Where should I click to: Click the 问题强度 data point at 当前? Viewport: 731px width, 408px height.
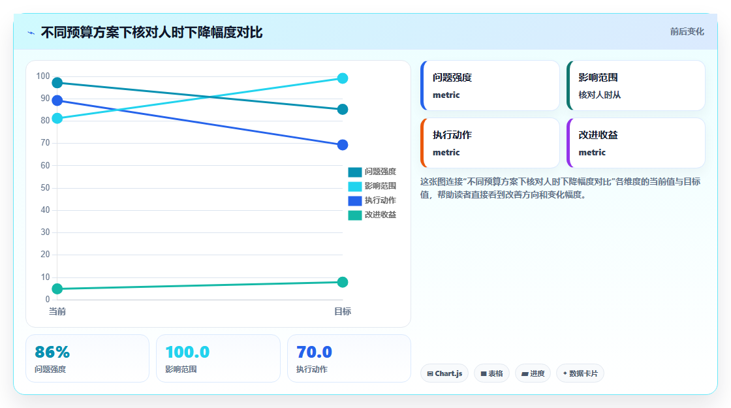pyautogui.click(x=57, y=83)
